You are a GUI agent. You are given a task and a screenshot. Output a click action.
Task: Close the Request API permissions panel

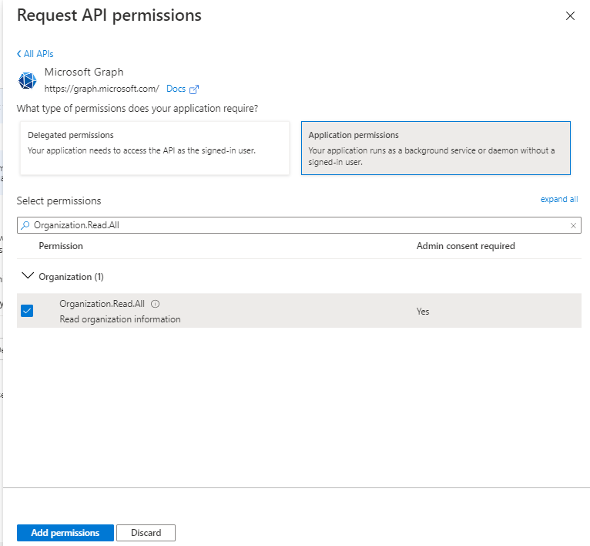(570, 16)
